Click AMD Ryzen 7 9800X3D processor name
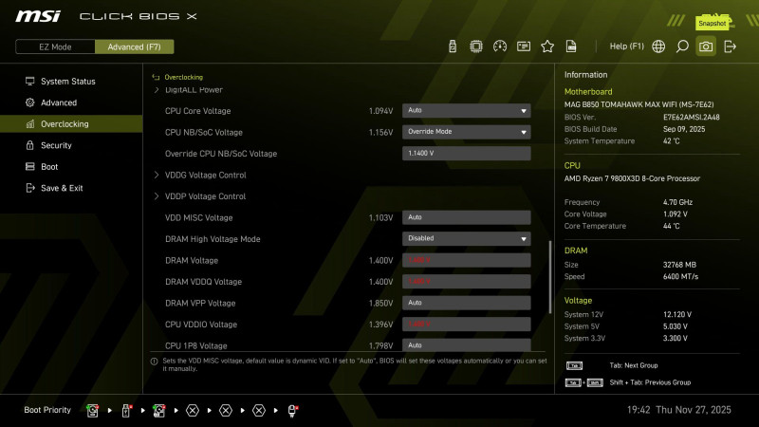 point(632,178)
